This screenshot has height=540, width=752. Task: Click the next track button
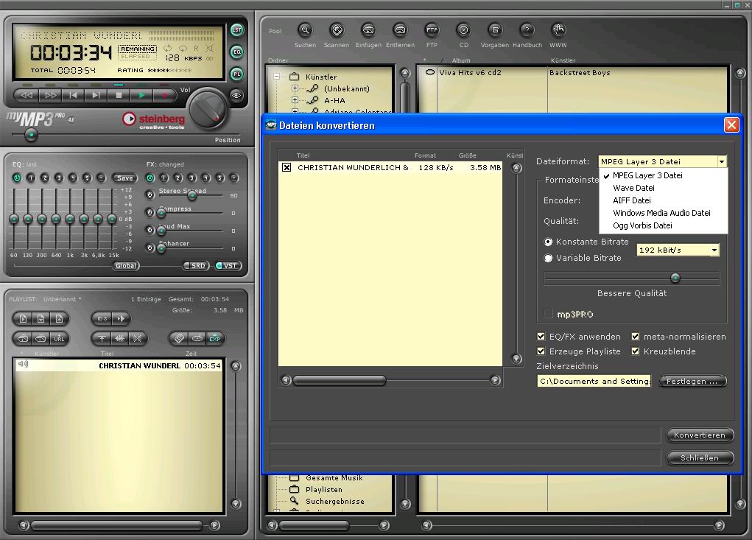(x=96, y=96)
